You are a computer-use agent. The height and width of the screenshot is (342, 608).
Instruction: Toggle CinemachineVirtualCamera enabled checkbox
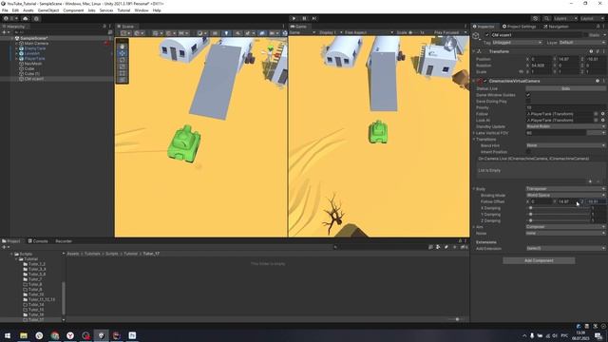(x=485, y=81)
